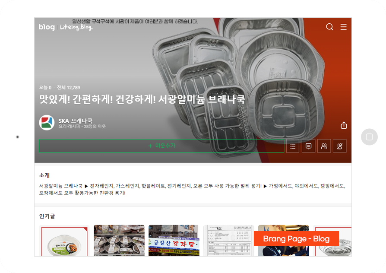Viewport: 386px width, 273px height.
Task: Click the orange 'Brang Page - Blog' label
Action: pos(296,239)
